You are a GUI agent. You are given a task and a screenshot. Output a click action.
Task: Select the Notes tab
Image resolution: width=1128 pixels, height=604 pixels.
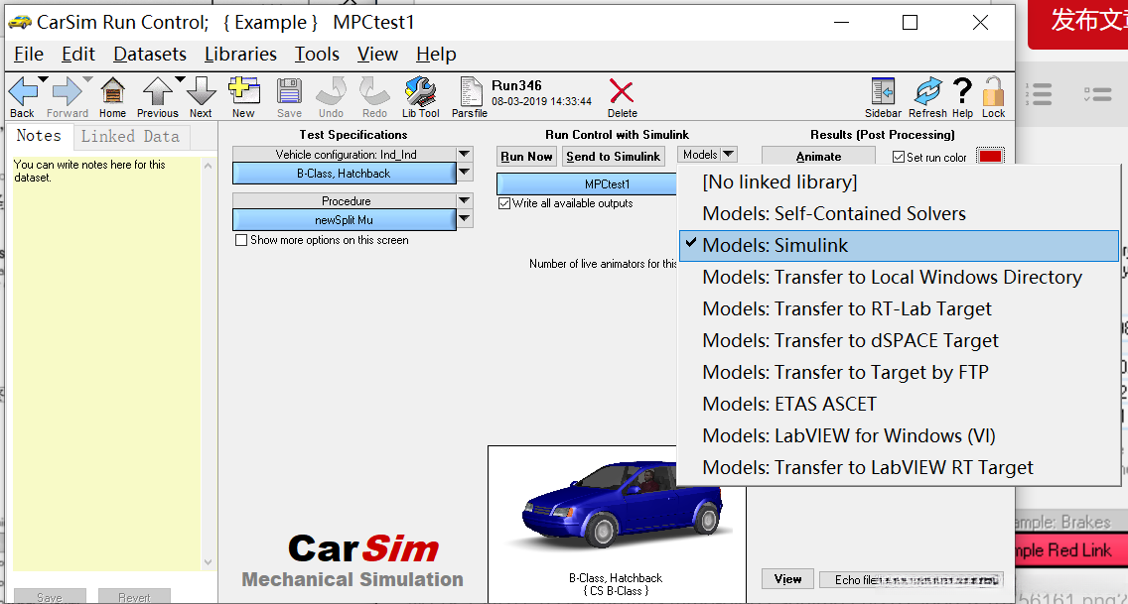click(x=39, y=136)
